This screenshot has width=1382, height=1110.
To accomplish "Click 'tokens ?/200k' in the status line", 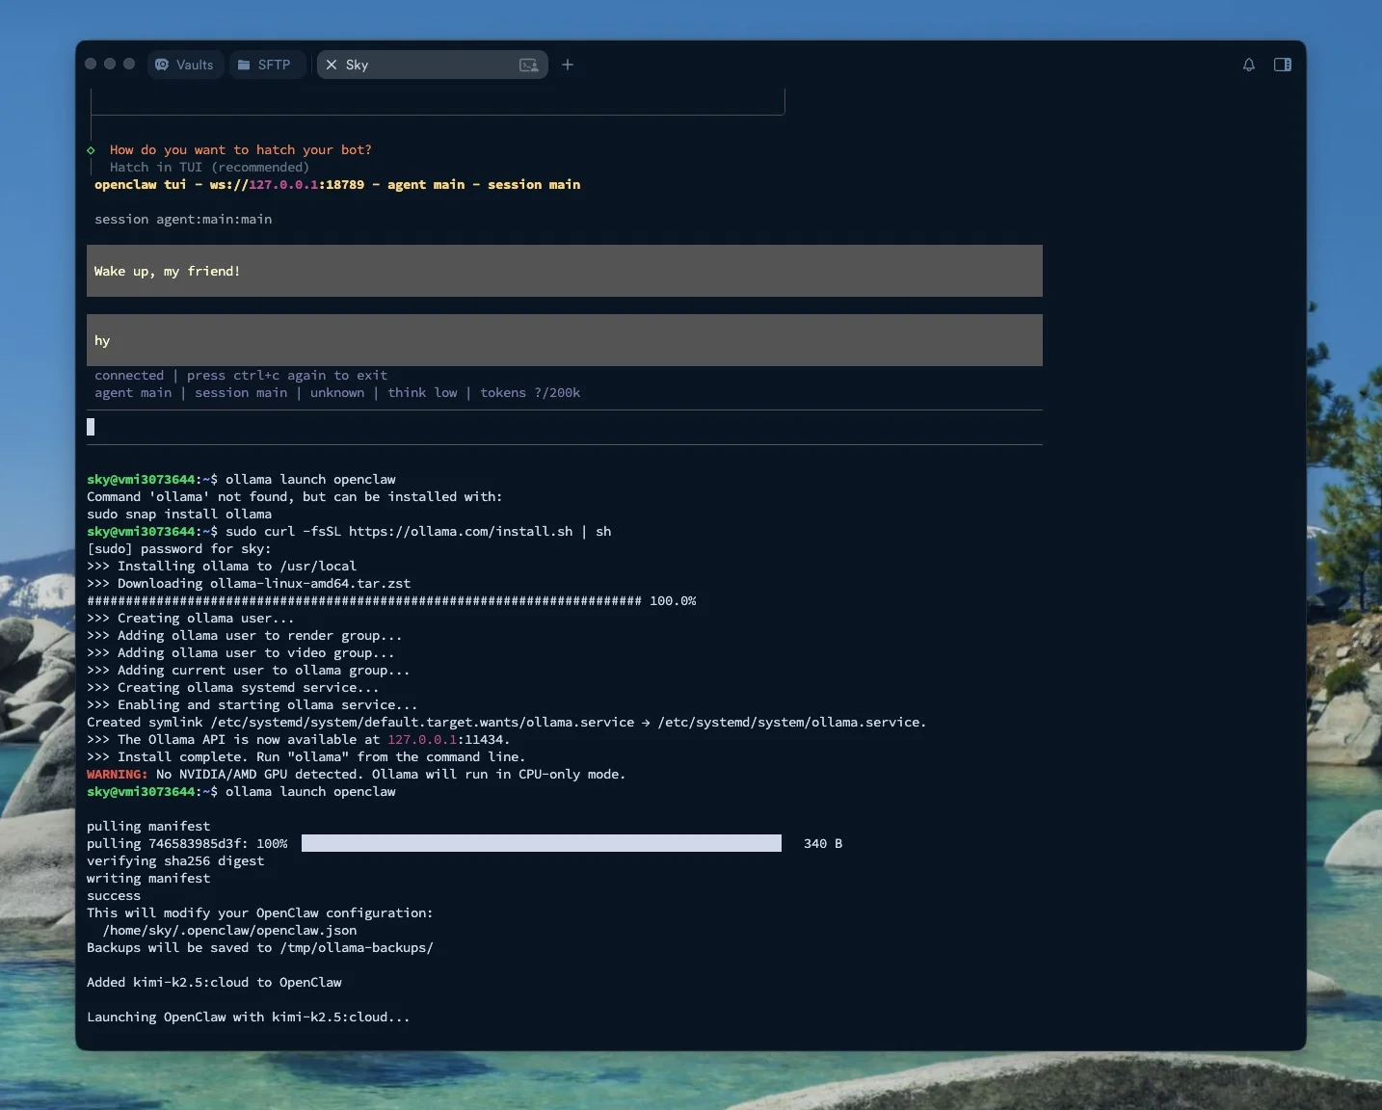I will click(530, 392).
